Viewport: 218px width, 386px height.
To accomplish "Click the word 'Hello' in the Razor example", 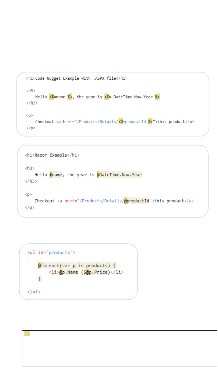I will (41, 175).
